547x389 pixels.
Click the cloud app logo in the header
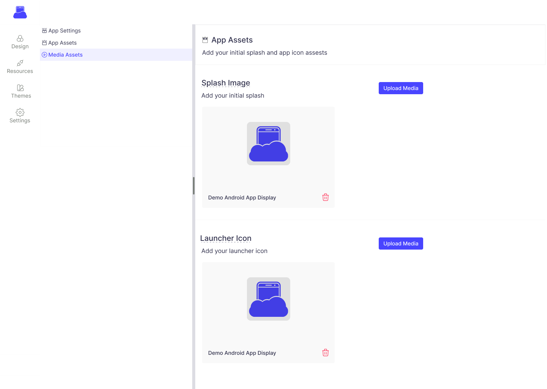pos(20,12)
